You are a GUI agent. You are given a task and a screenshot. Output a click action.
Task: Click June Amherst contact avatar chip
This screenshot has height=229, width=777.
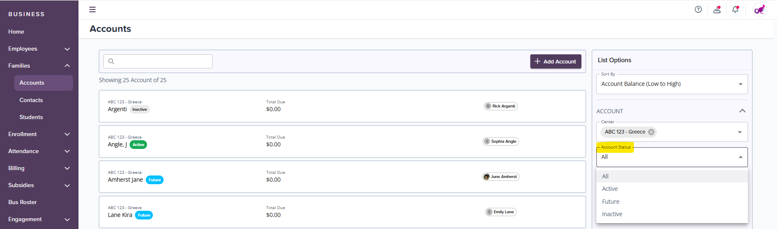[x=500, y=177]
